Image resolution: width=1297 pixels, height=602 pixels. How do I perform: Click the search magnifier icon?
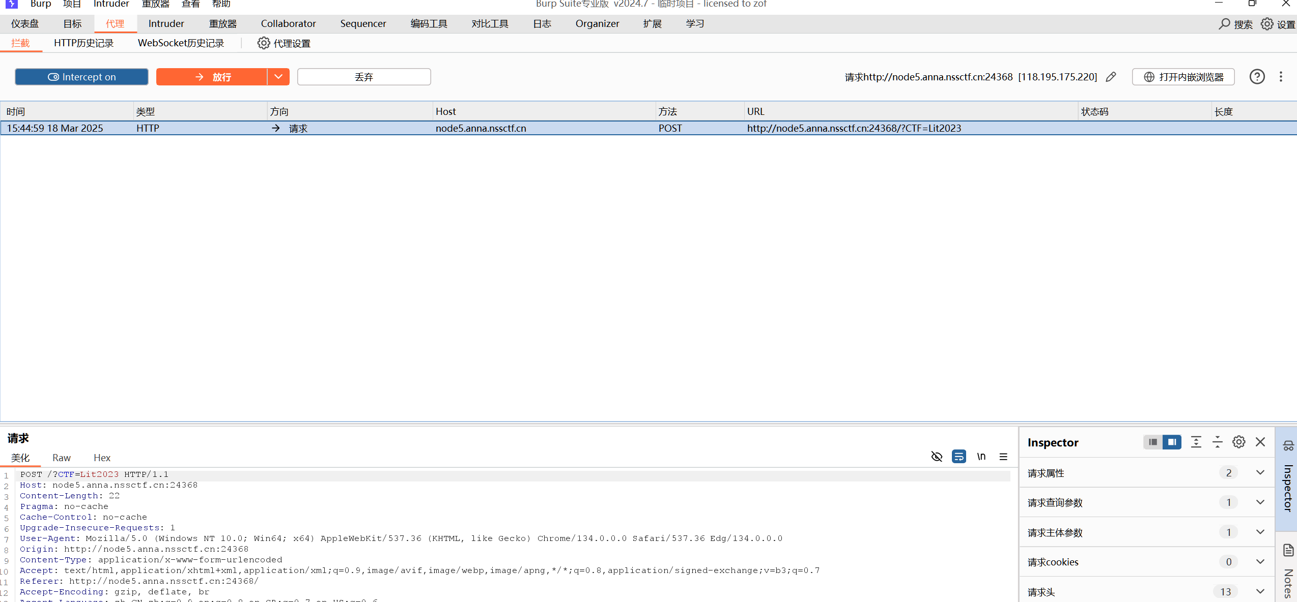pos(1224,24)
